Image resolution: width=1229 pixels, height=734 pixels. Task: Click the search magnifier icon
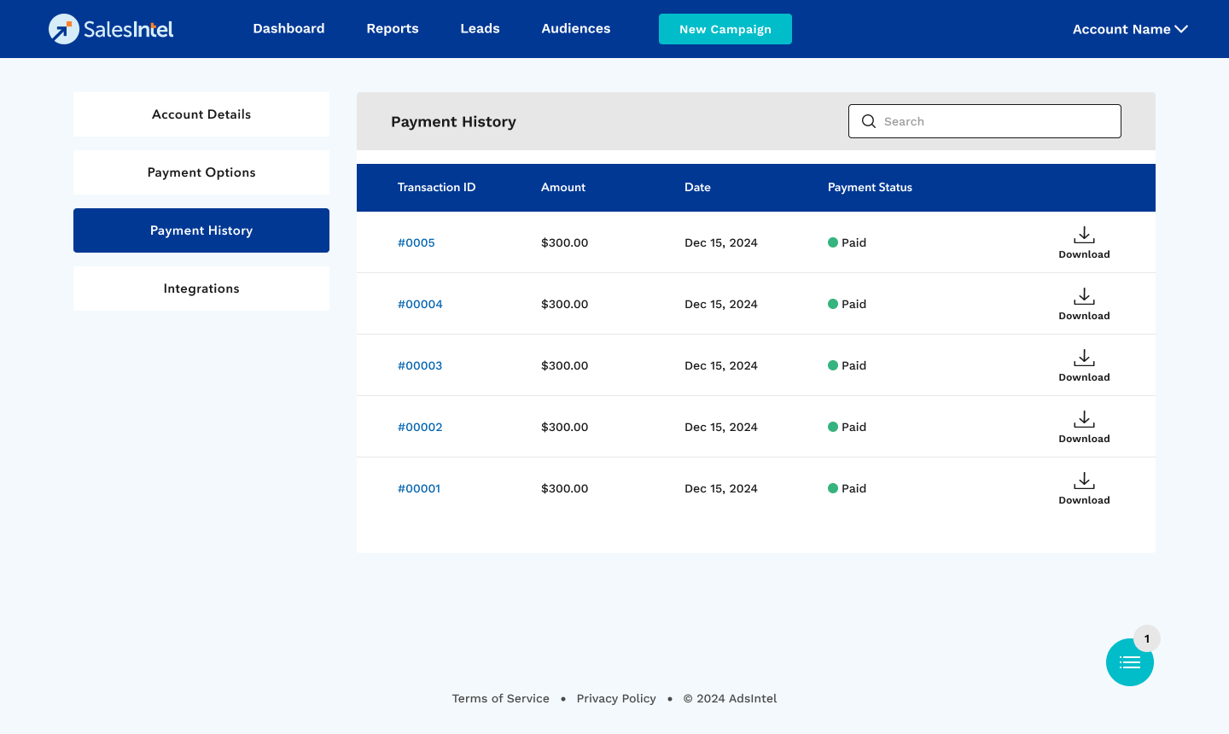869,121
